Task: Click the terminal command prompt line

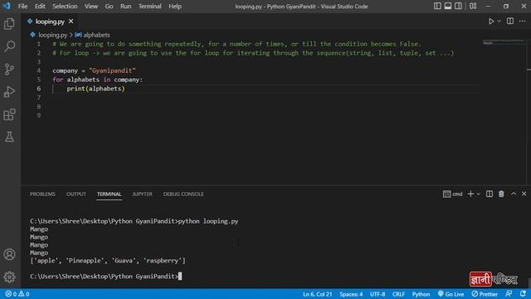Action: 105,277
